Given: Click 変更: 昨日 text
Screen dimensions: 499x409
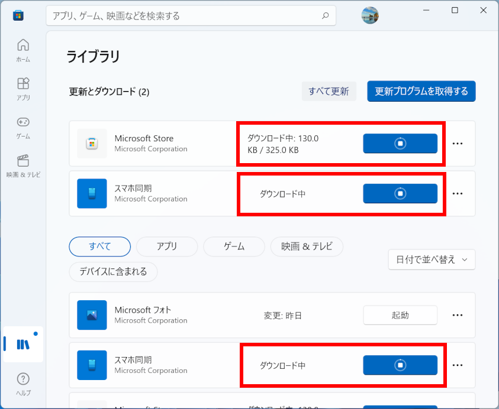Looking at the screenshot, I should click(282, 316).
